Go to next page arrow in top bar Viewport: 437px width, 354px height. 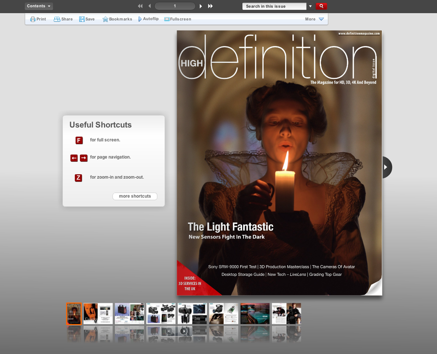point(201,6)
